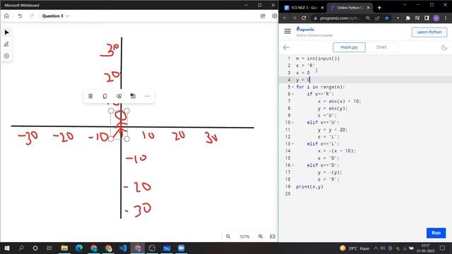Collapse the if block at line 6

293,94
